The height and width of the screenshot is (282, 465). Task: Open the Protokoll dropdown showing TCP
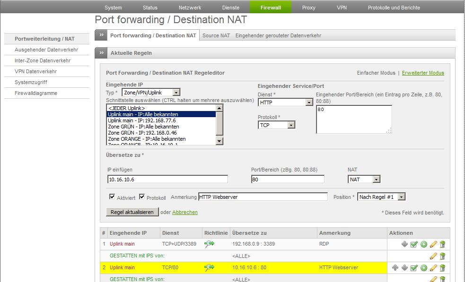tap(276, 125)
